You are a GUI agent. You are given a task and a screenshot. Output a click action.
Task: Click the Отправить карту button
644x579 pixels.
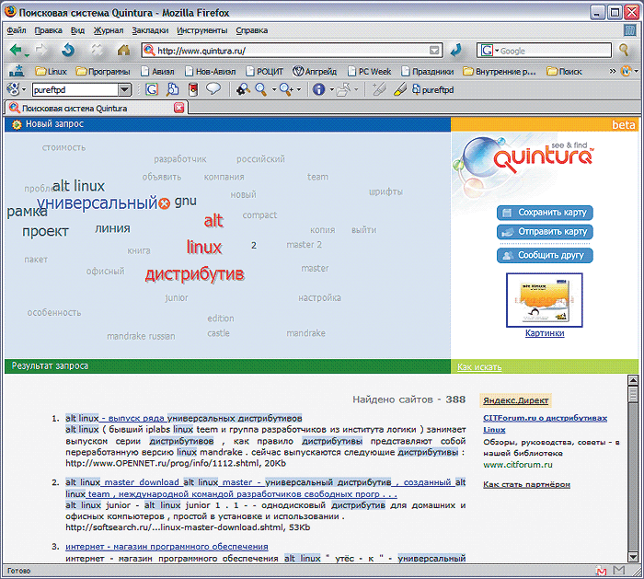click(545, 232)
